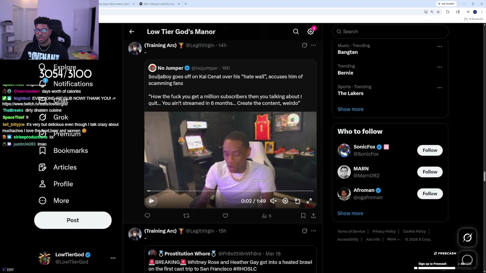Focus the Search input field
This screenshot has width=486, height=273.
[x=390, y=32]
